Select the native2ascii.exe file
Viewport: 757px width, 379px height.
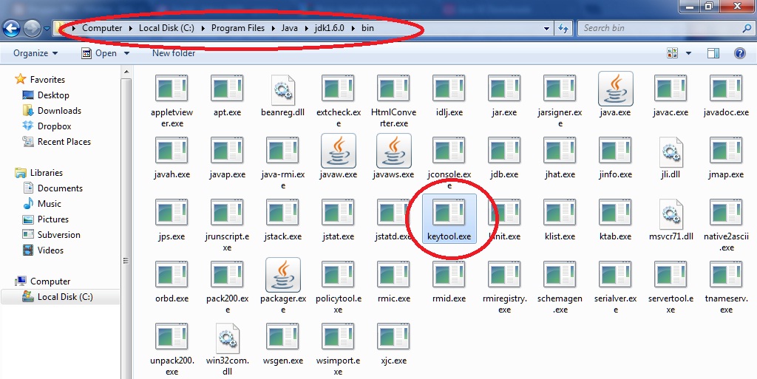726,225
